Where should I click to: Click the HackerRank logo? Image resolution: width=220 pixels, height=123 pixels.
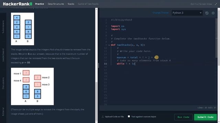[18, 4]
